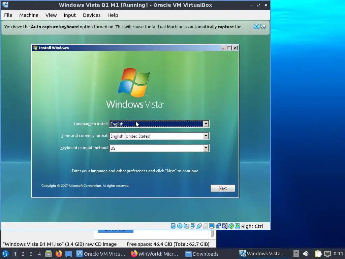Click the keyboard capture green arrow icon
The height and width of the screenshot is (259, 345).
[238, 226]
